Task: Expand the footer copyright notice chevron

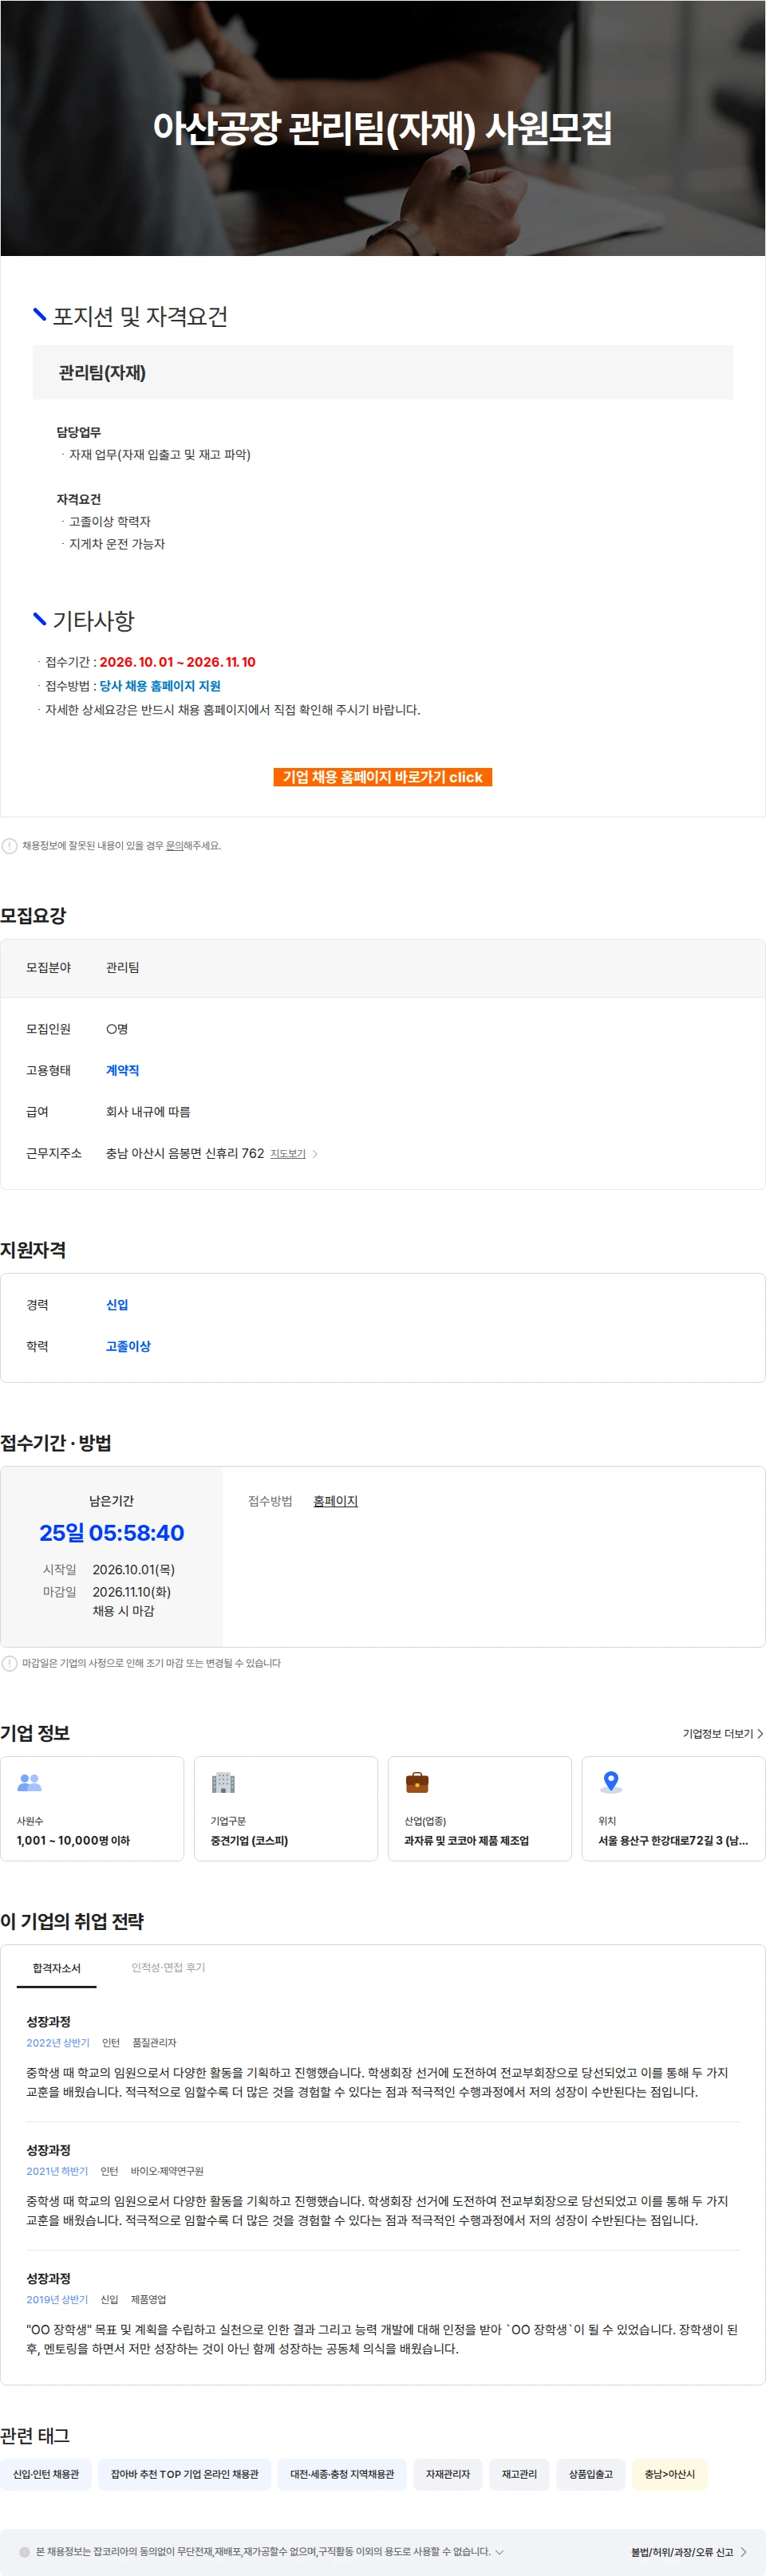Action: point(499,2551)
